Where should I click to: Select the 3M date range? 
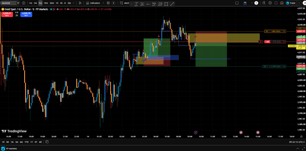pos(17,142)
